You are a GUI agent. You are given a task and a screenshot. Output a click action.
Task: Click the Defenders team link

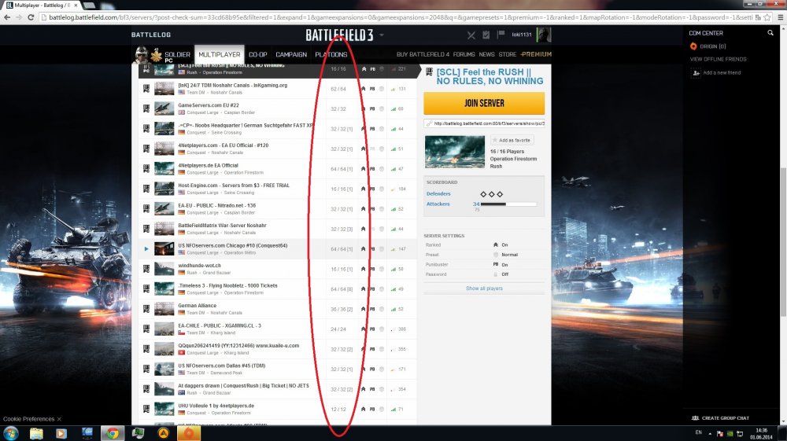point(438,194)
